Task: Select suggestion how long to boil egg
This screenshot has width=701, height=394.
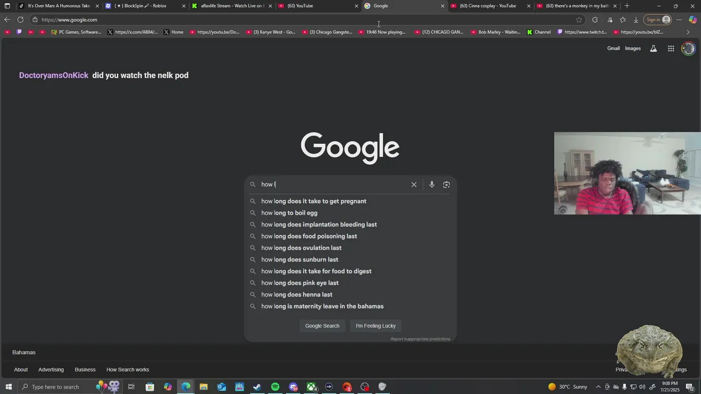Action: pyautogui.click(x=350, y=213)
